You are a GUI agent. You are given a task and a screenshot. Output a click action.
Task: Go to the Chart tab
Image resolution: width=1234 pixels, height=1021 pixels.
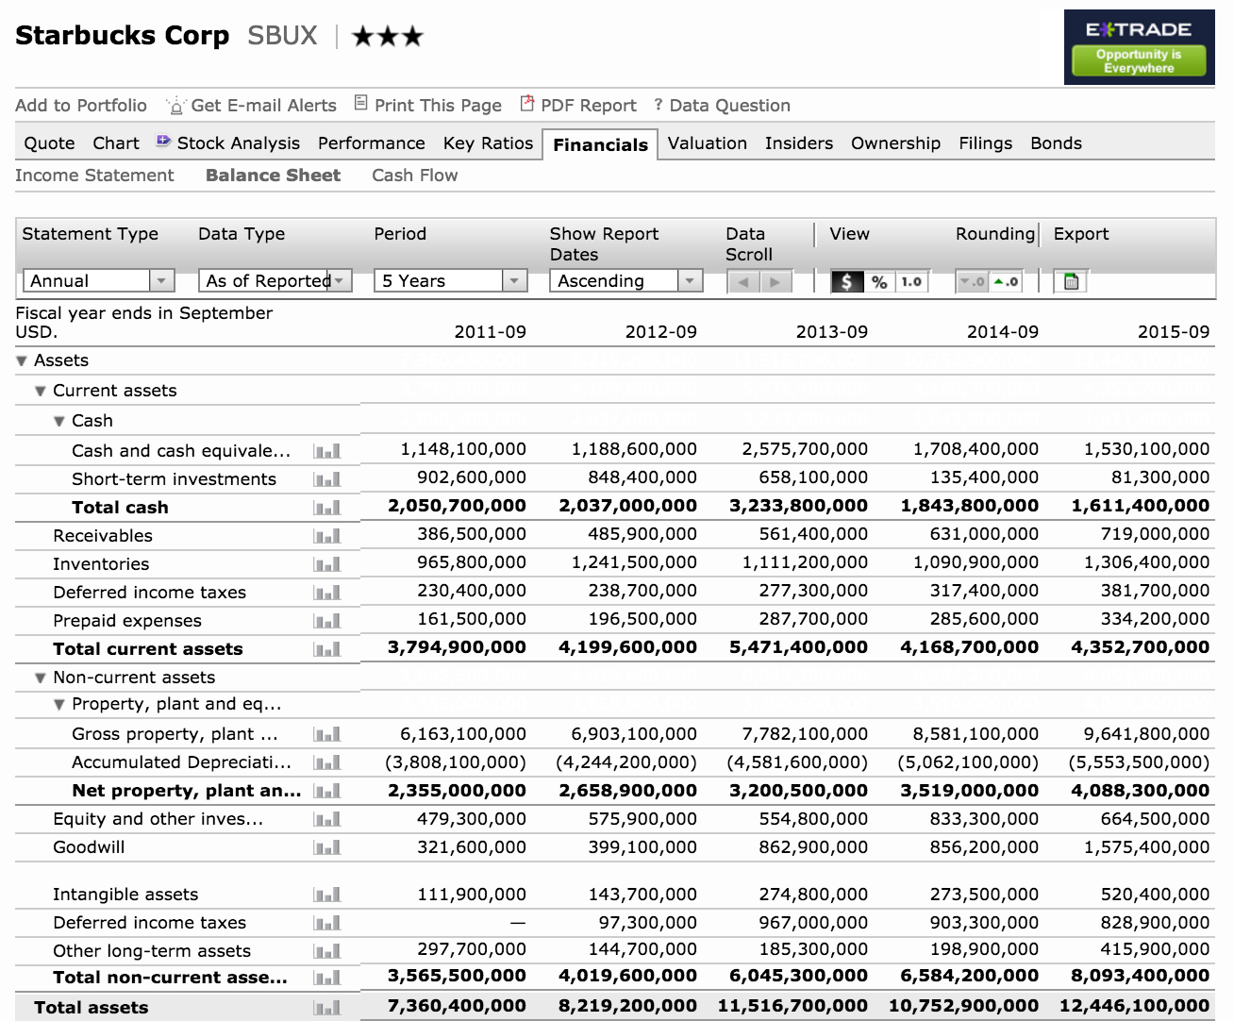[x=116, y=143]
